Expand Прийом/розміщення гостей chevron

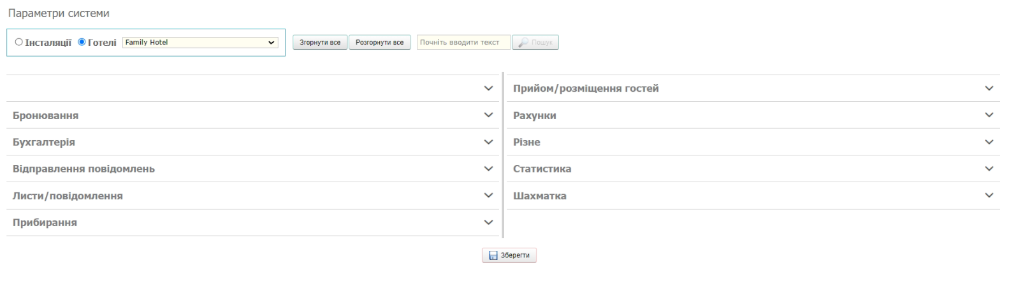(x=989, y=89)
